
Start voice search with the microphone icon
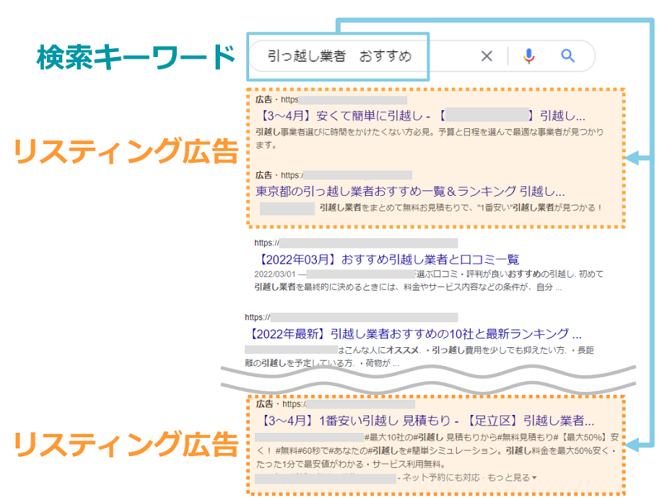pos(529,55)
